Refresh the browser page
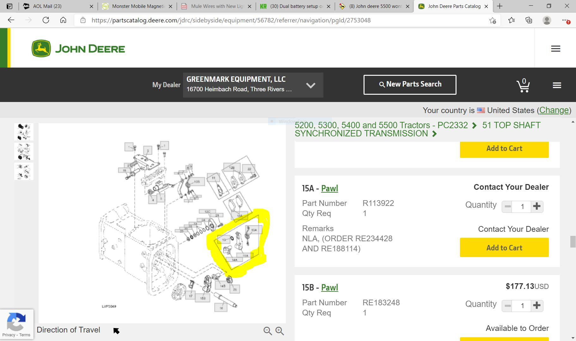This screenshot has width=576, height=341. pyautogui.click(x=46, y=20)
